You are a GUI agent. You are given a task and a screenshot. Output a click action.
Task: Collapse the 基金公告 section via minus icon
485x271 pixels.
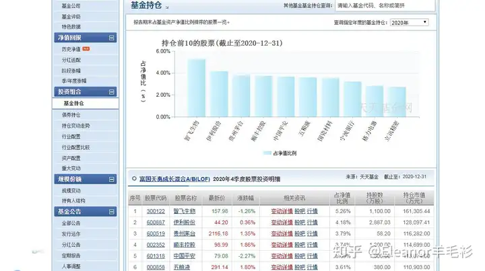coord(112,212)
